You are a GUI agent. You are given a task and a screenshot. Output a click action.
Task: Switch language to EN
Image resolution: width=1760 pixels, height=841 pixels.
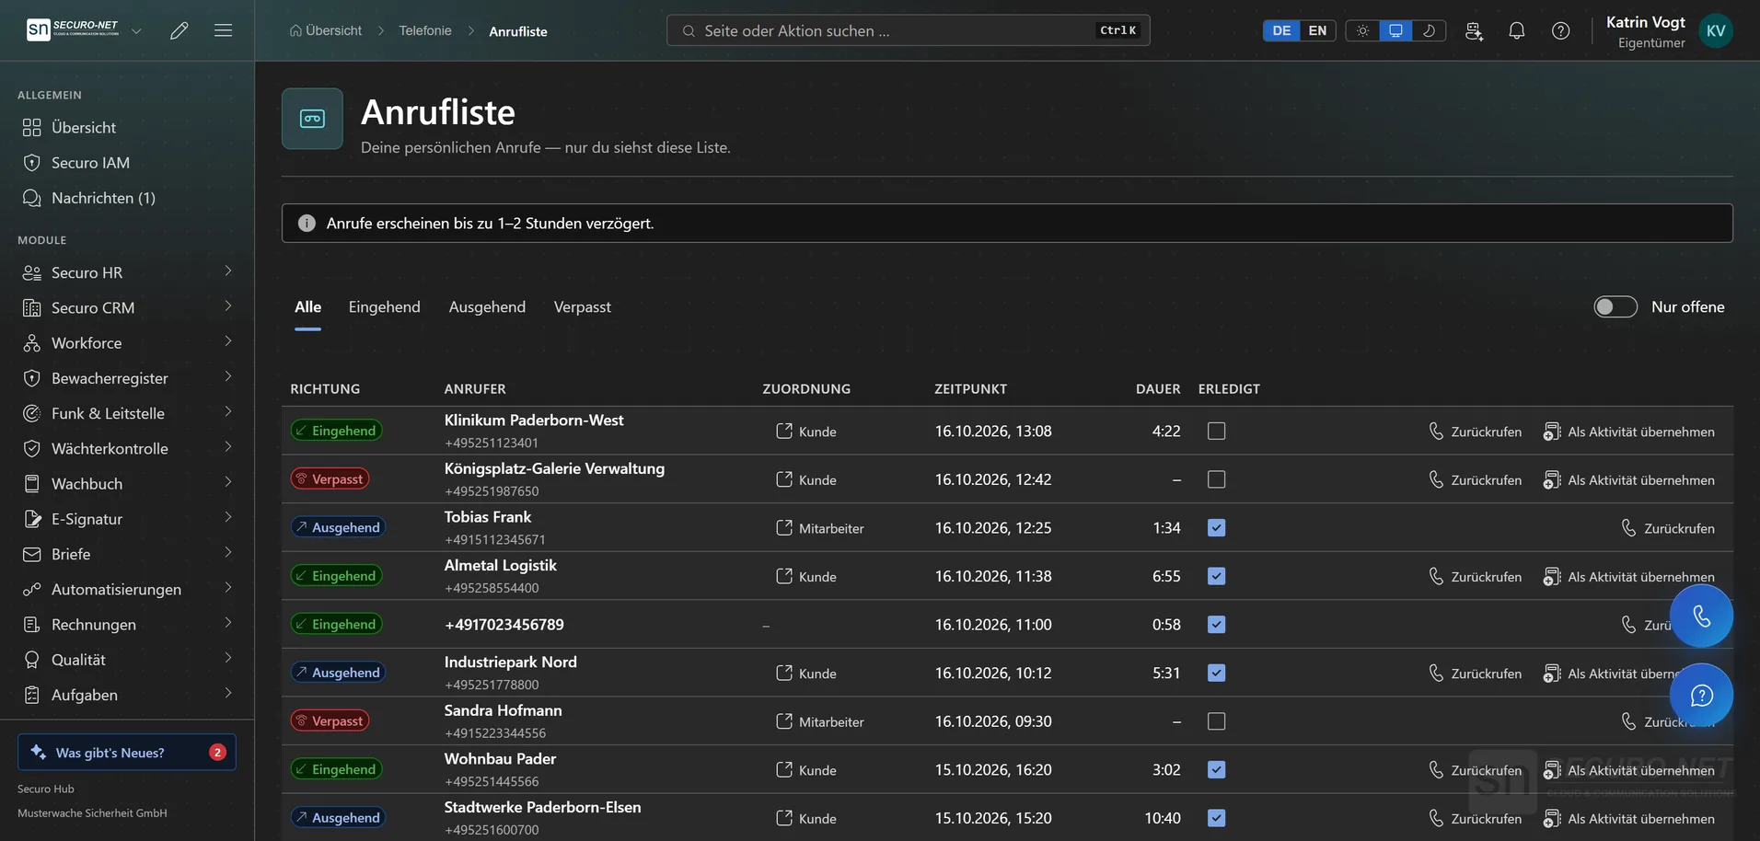1317,30
